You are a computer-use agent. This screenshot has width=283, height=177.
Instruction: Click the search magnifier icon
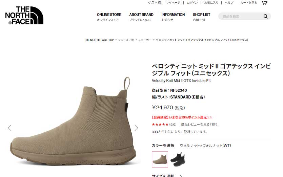[265, 16]
